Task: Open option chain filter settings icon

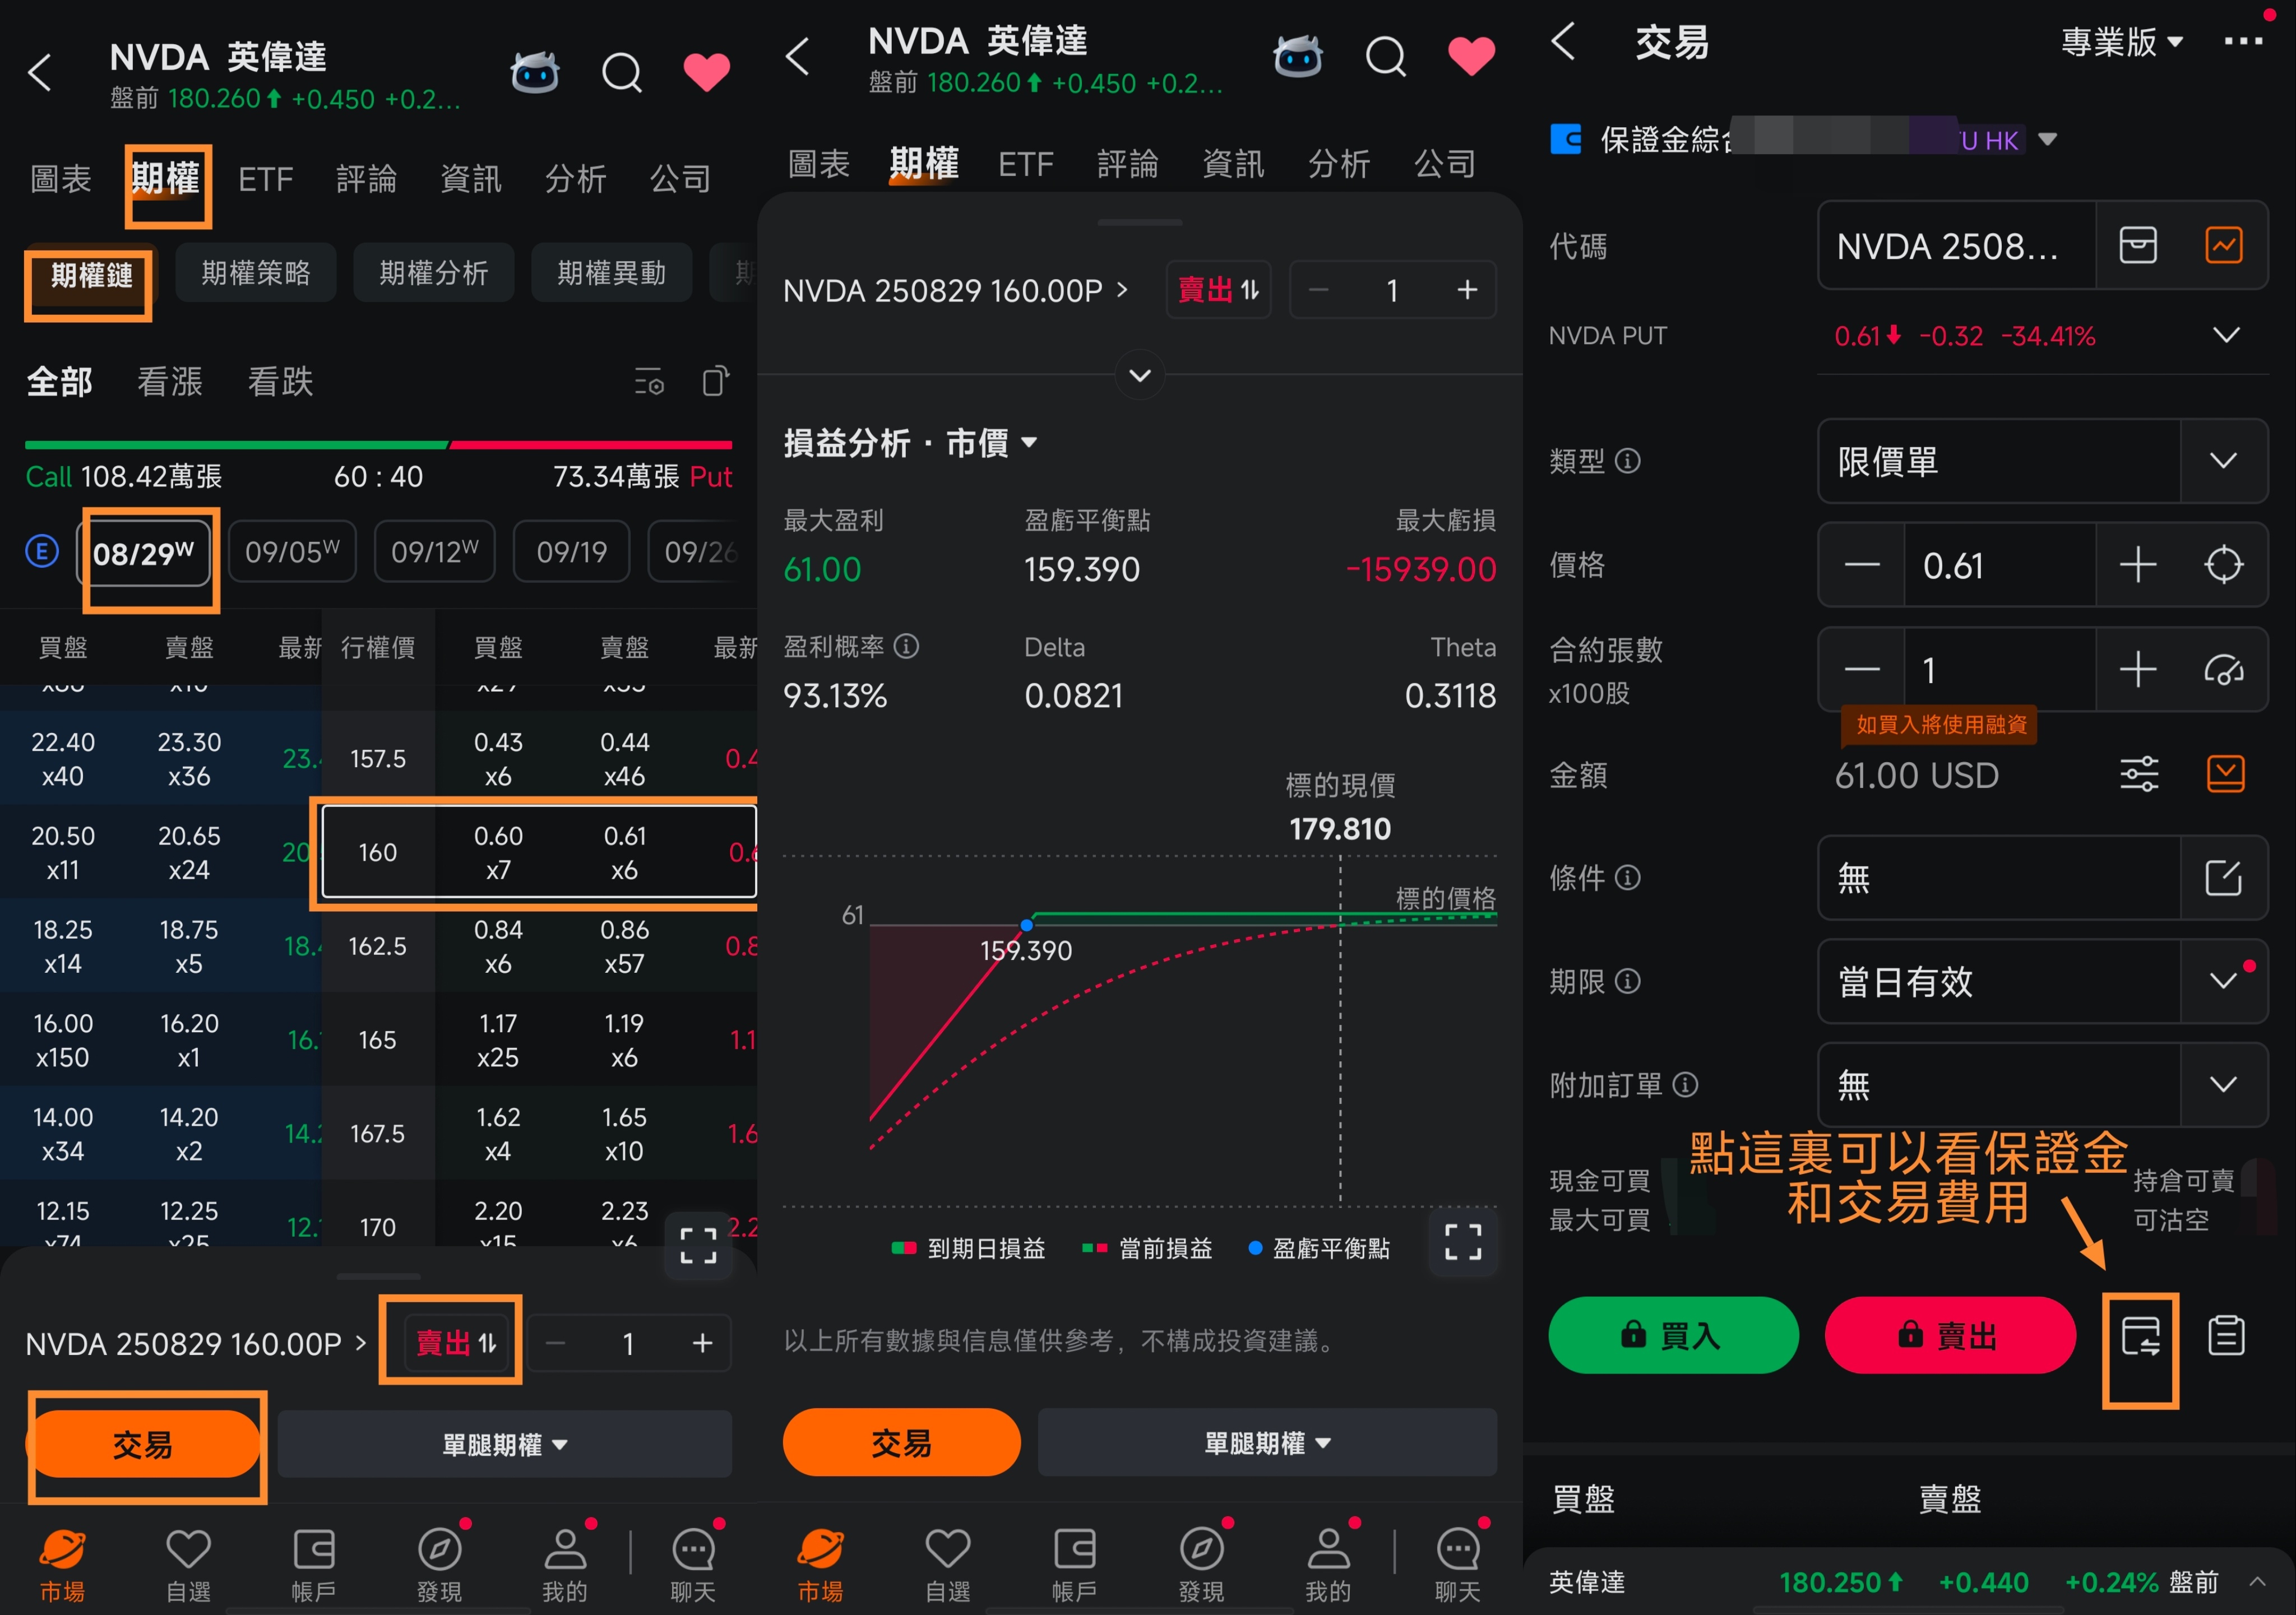Action: (649, 382)
